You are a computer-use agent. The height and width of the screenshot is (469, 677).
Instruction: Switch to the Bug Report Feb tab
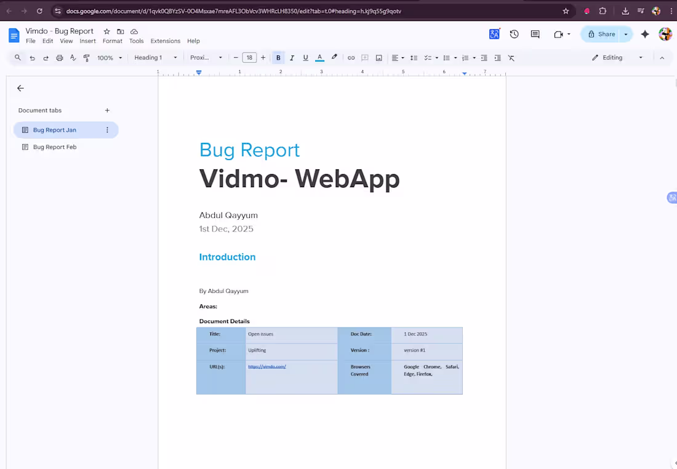click(x=55, y=146)
